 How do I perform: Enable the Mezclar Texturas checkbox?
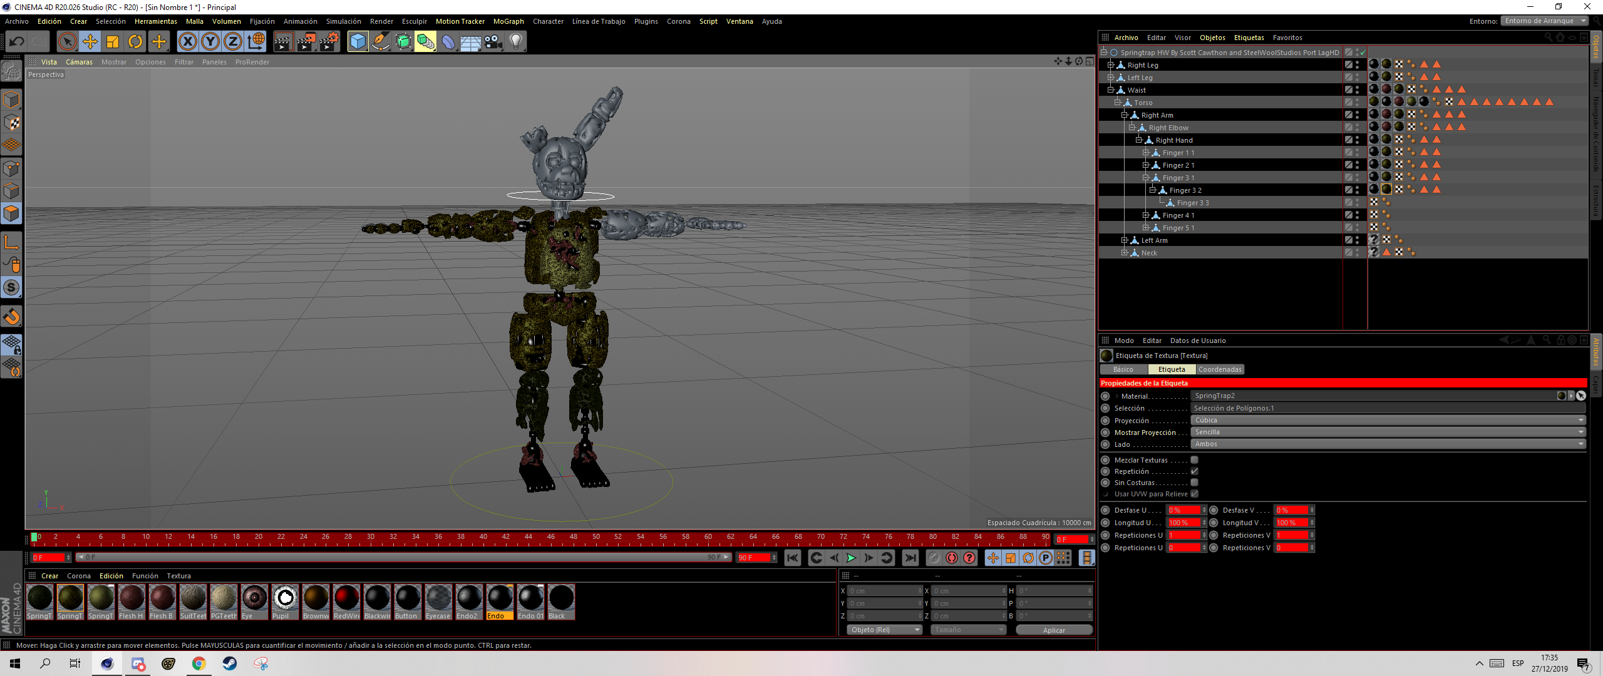[1194, 460]
